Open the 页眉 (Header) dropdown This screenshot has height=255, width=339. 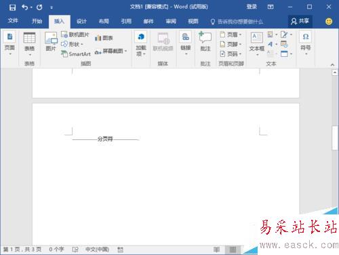[231, 34]
